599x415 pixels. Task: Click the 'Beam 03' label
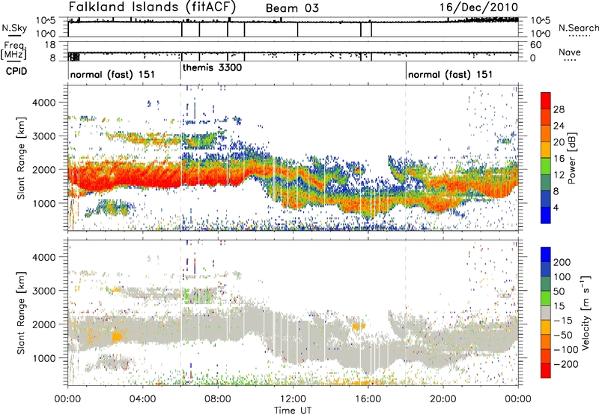coord(292,8)
